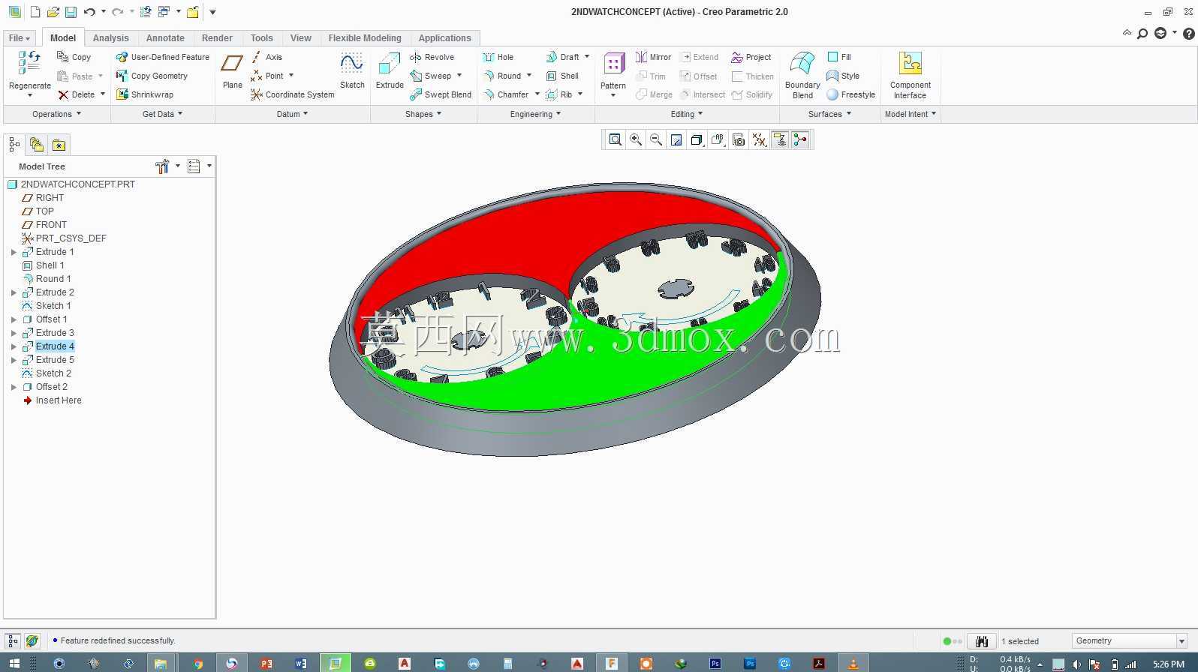
Task: Expand the Extrude 4 feature
Action: tap(14, 346)
